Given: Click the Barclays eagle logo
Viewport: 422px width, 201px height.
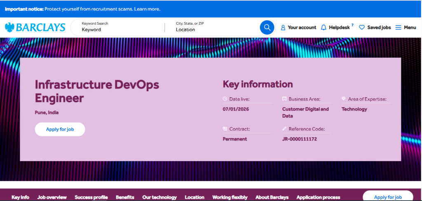Looking at the screenshot, I should [9, 28].
